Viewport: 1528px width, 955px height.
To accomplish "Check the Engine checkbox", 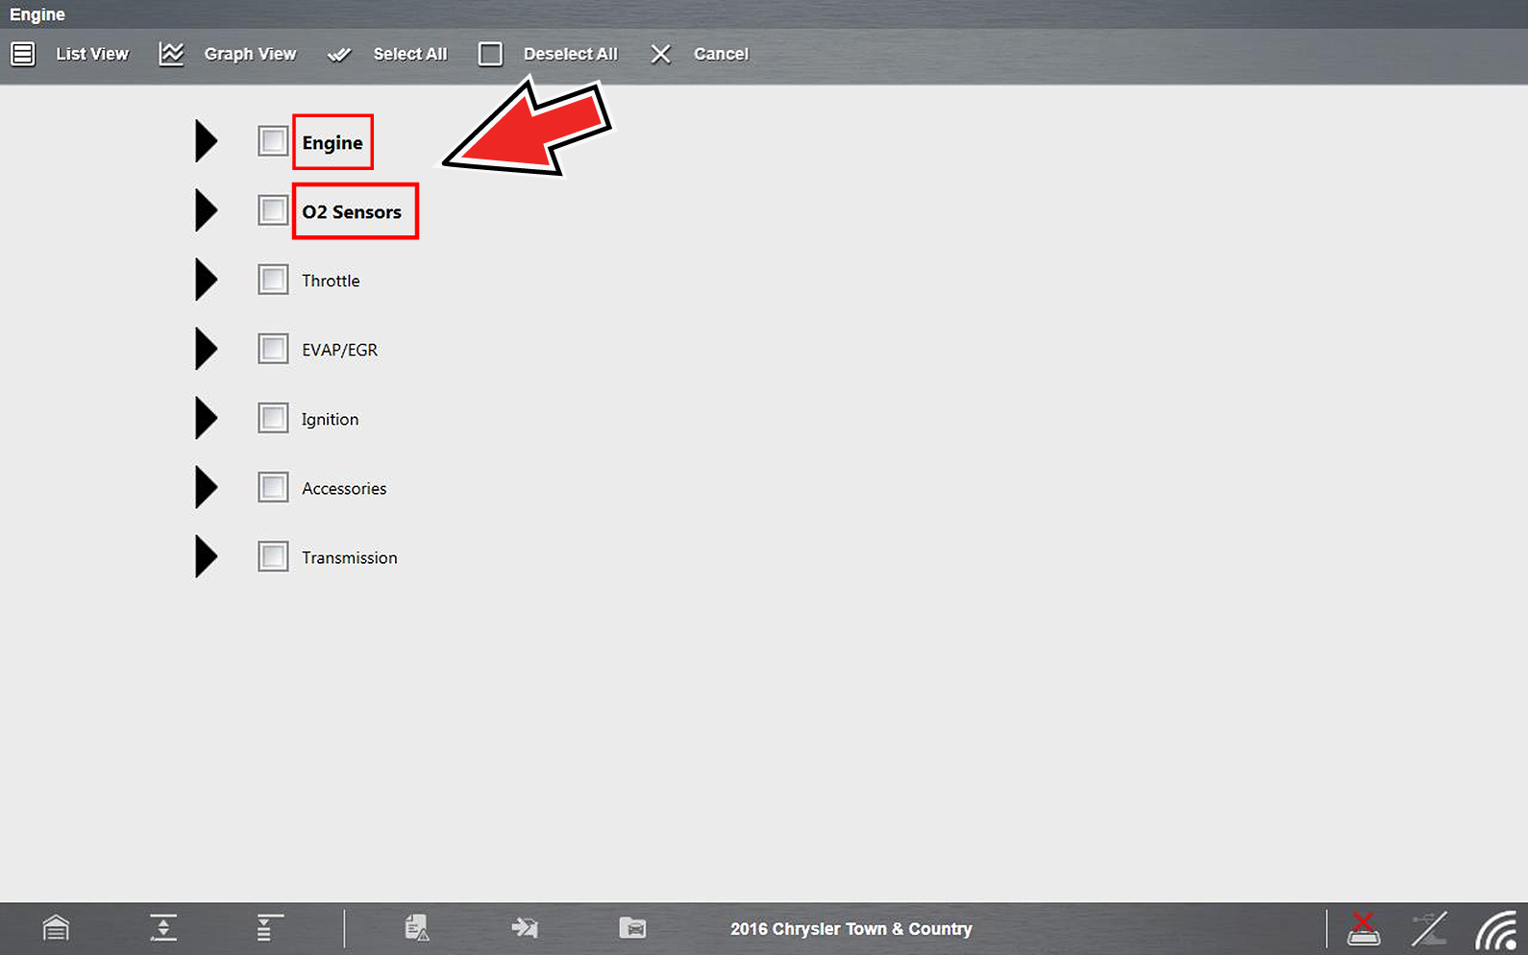I will (273, 141).
